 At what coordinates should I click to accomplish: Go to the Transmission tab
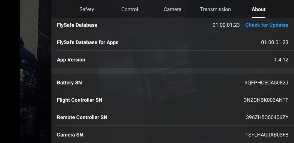pos(216,9)
